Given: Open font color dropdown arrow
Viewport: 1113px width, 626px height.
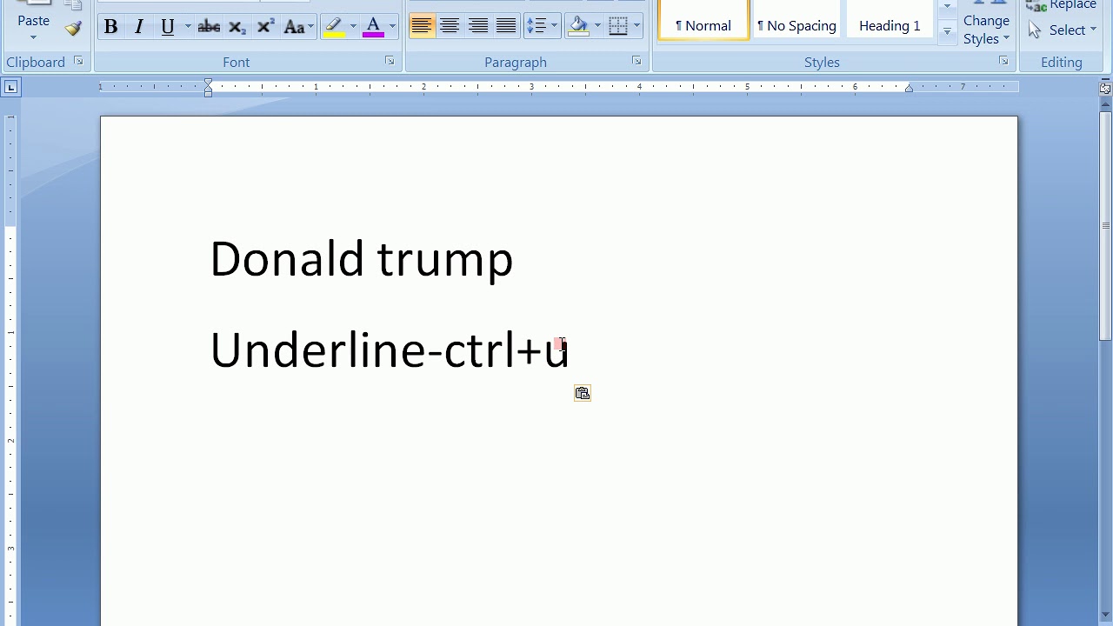Looking at the screenshot, I should 392,27.
